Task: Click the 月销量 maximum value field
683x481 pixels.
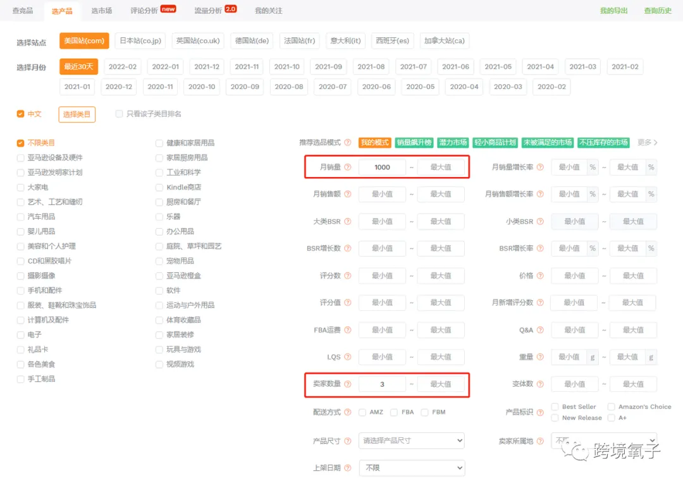Action: point(441,167)
